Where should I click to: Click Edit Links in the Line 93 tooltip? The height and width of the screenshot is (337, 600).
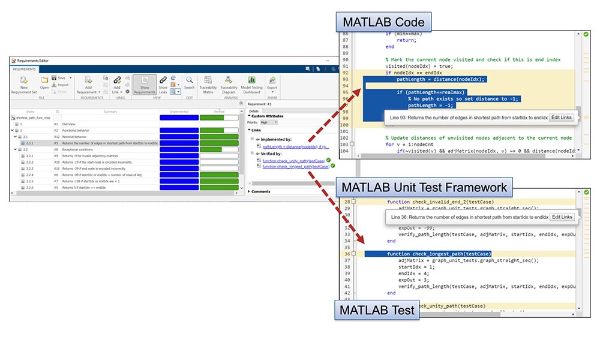coord(561,118)
